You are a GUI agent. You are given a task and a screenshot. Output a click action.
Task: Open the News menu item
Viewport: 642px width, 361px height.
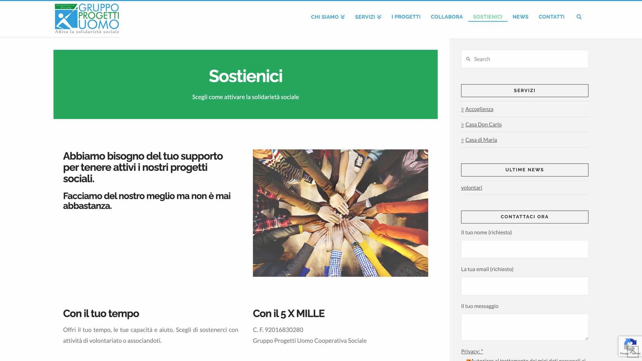point(520,17)
